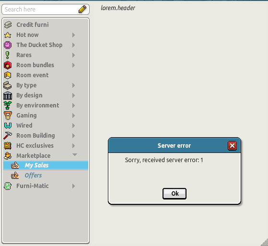Click the red Room bundles box icon
268x246 pixels.
tap(8, 65)
